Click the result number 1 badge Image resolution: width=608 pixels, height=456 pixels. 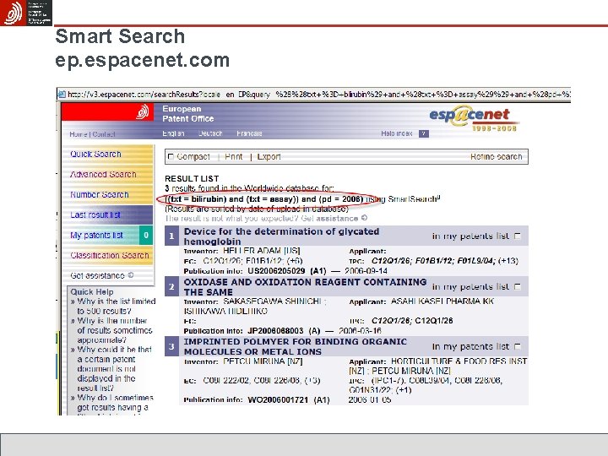171,236
